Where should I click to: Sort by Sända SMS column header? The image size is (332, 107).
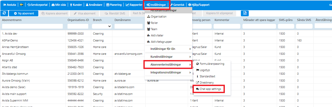(x=304, y=20)
